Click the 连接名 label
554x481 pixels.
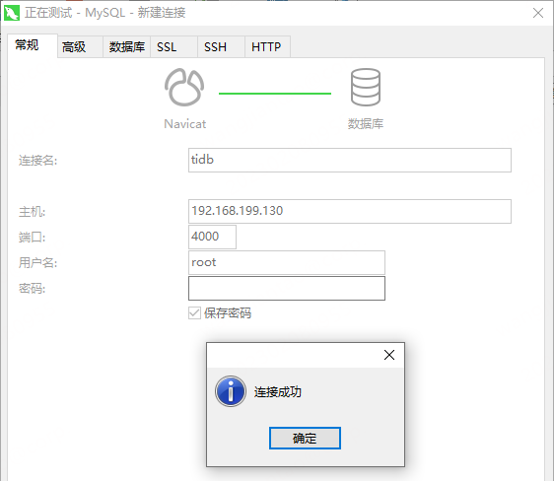[37, 161]
